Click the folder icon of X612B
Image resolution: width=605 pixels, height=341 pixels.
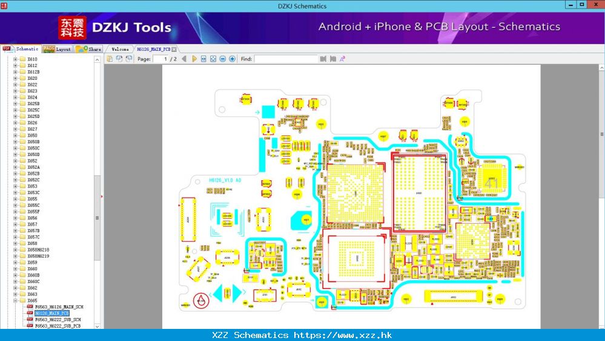coord(23,72)
